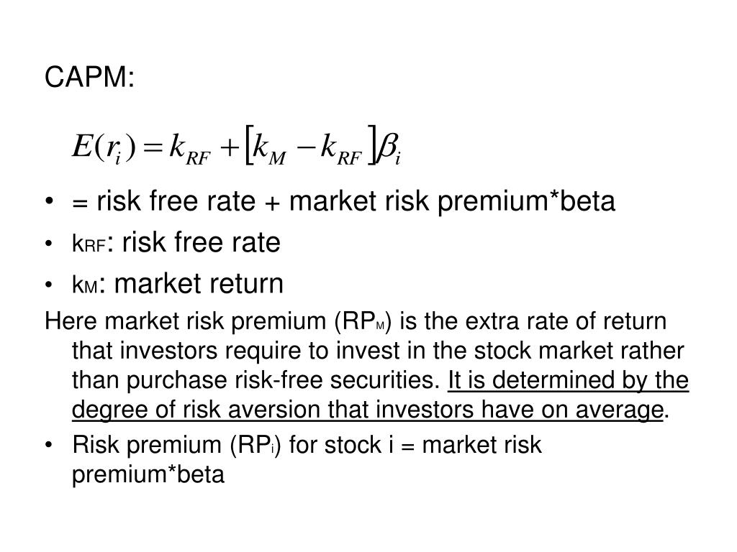Select the E(ri) term in the formula

[104, 147]
